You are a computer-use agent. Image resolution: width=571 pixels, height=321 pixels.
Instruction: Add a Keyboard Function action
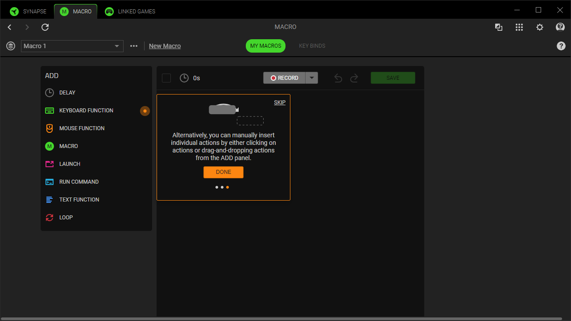tap(86, 111)
